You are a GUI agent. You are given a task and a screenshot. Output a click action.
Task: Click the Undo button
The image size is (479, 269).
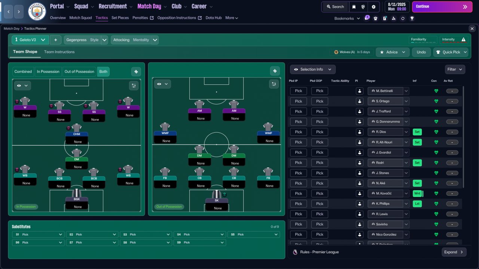pyautogui.click(x=421, y=52)
